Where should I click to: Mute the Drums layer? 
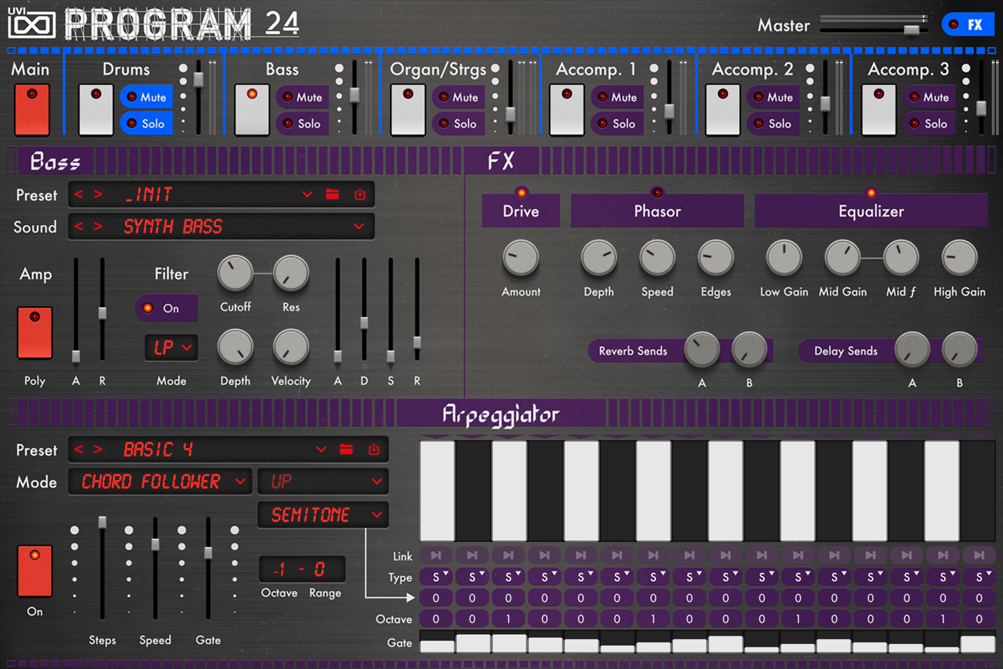[146, 98]
